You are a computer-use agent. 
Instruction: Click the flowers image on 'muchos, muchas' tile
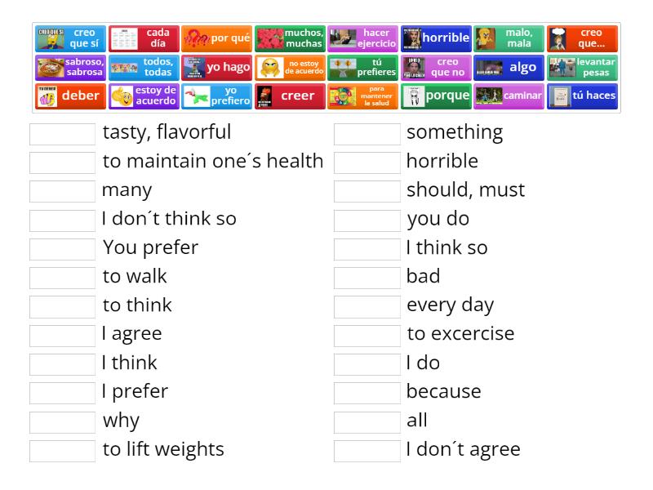tap(269, 38)
